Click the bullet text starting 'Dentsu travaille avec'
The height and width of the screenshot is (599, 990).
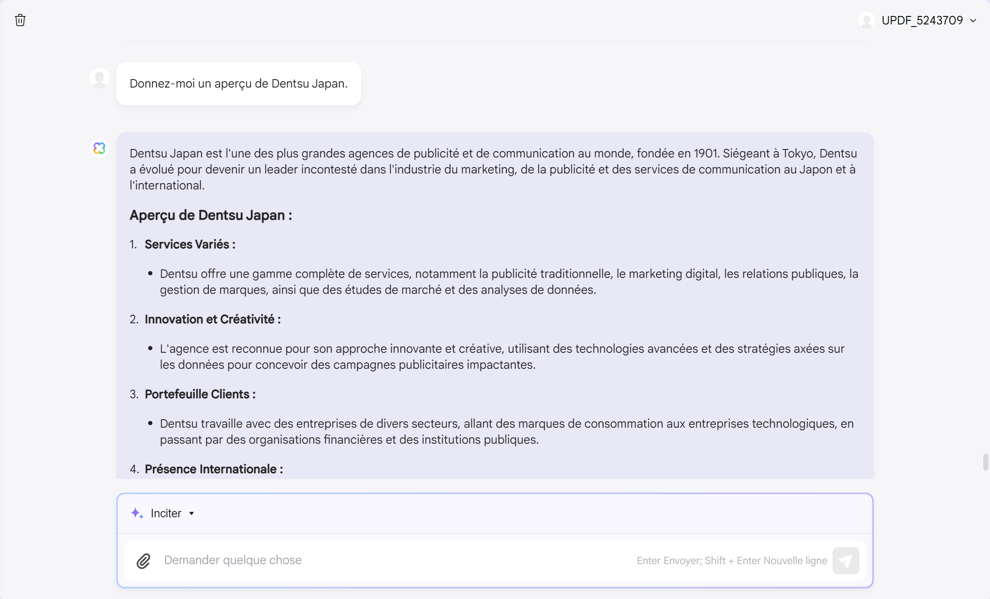(x=507, y=431)
